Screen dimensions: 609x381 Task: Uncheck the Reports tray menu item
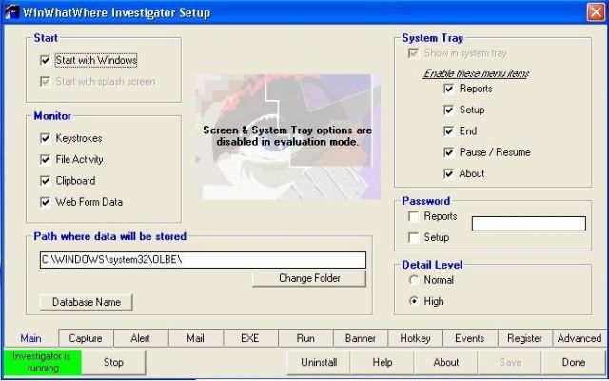click(449, 89)
